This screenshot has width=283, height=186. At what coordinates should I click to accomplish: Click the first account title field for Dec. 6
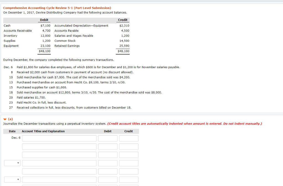pyautogui.click(x=59, y=138)
